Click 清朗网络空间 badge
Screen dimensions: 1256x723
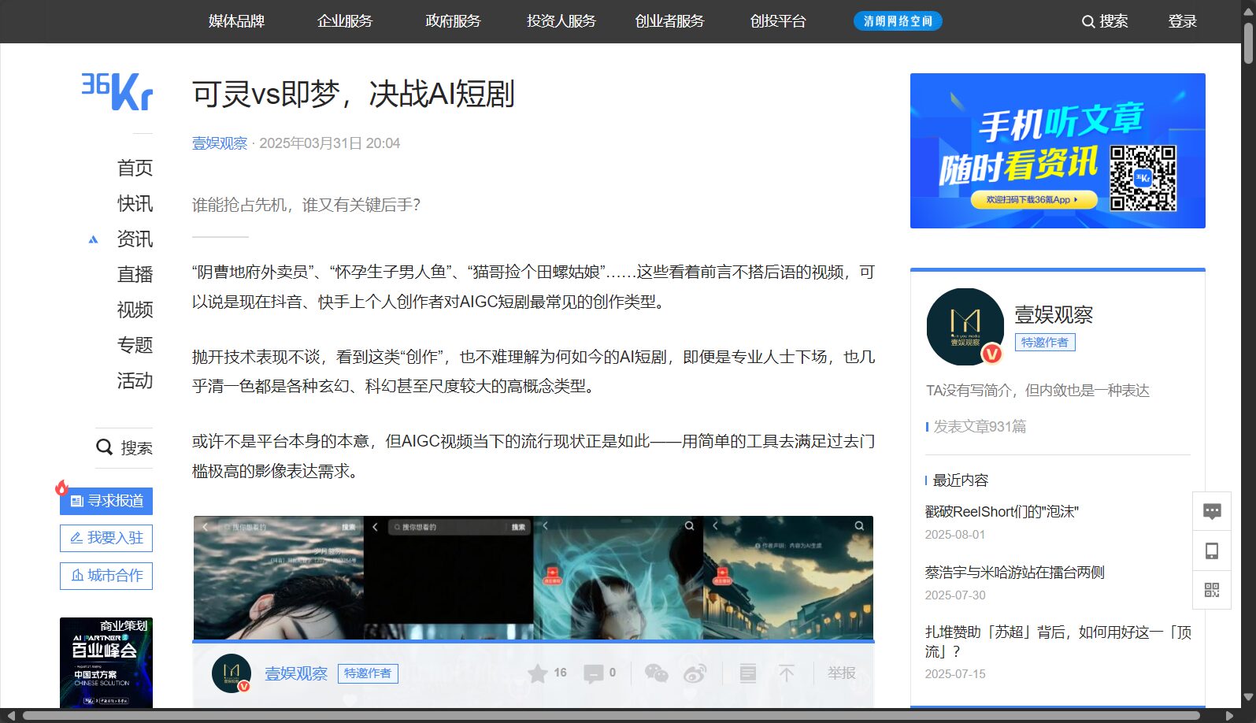(x=898, y=21)
